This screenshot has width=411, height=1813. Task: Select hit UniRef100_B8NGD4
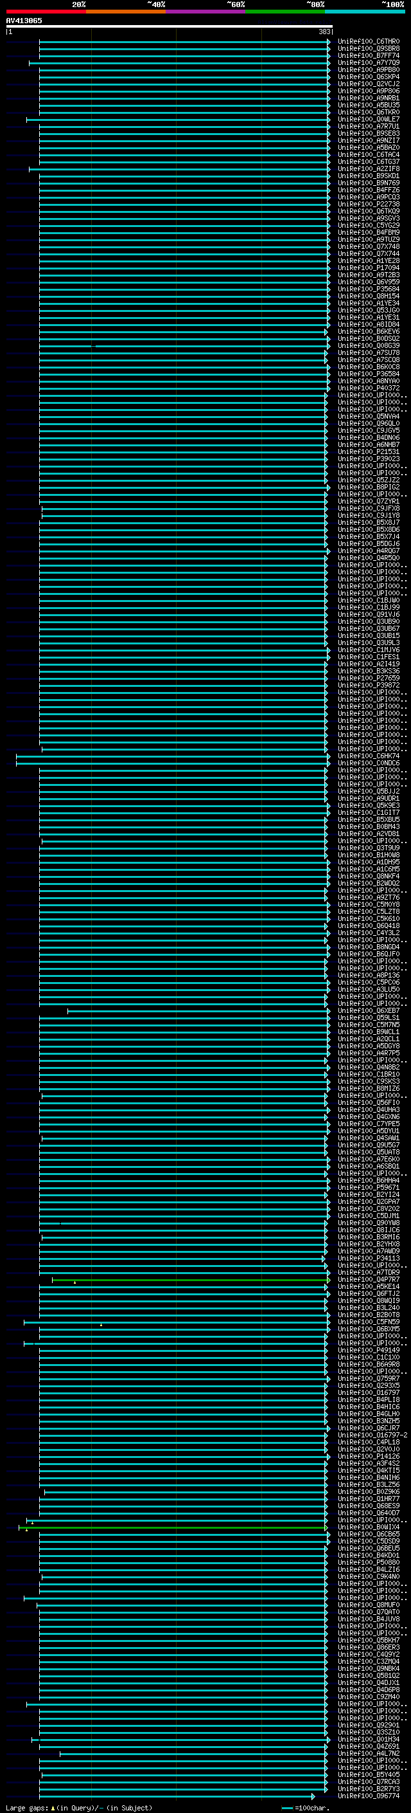(369, 947)
